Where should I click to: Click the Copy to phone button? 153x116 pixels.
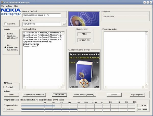137,95
